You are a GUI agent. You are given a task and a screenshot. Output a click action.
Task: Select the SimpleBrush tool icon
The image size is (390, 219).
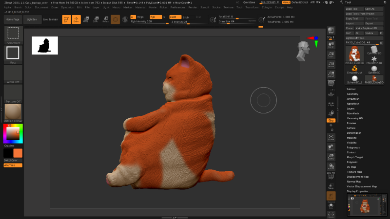(x=354, y=68)
